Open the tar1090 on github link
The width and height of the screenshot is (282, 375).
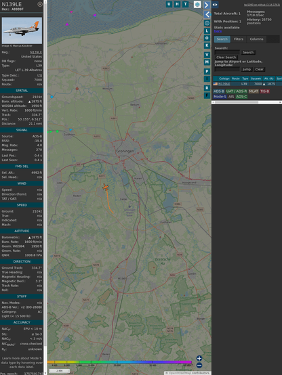(262, 5)
